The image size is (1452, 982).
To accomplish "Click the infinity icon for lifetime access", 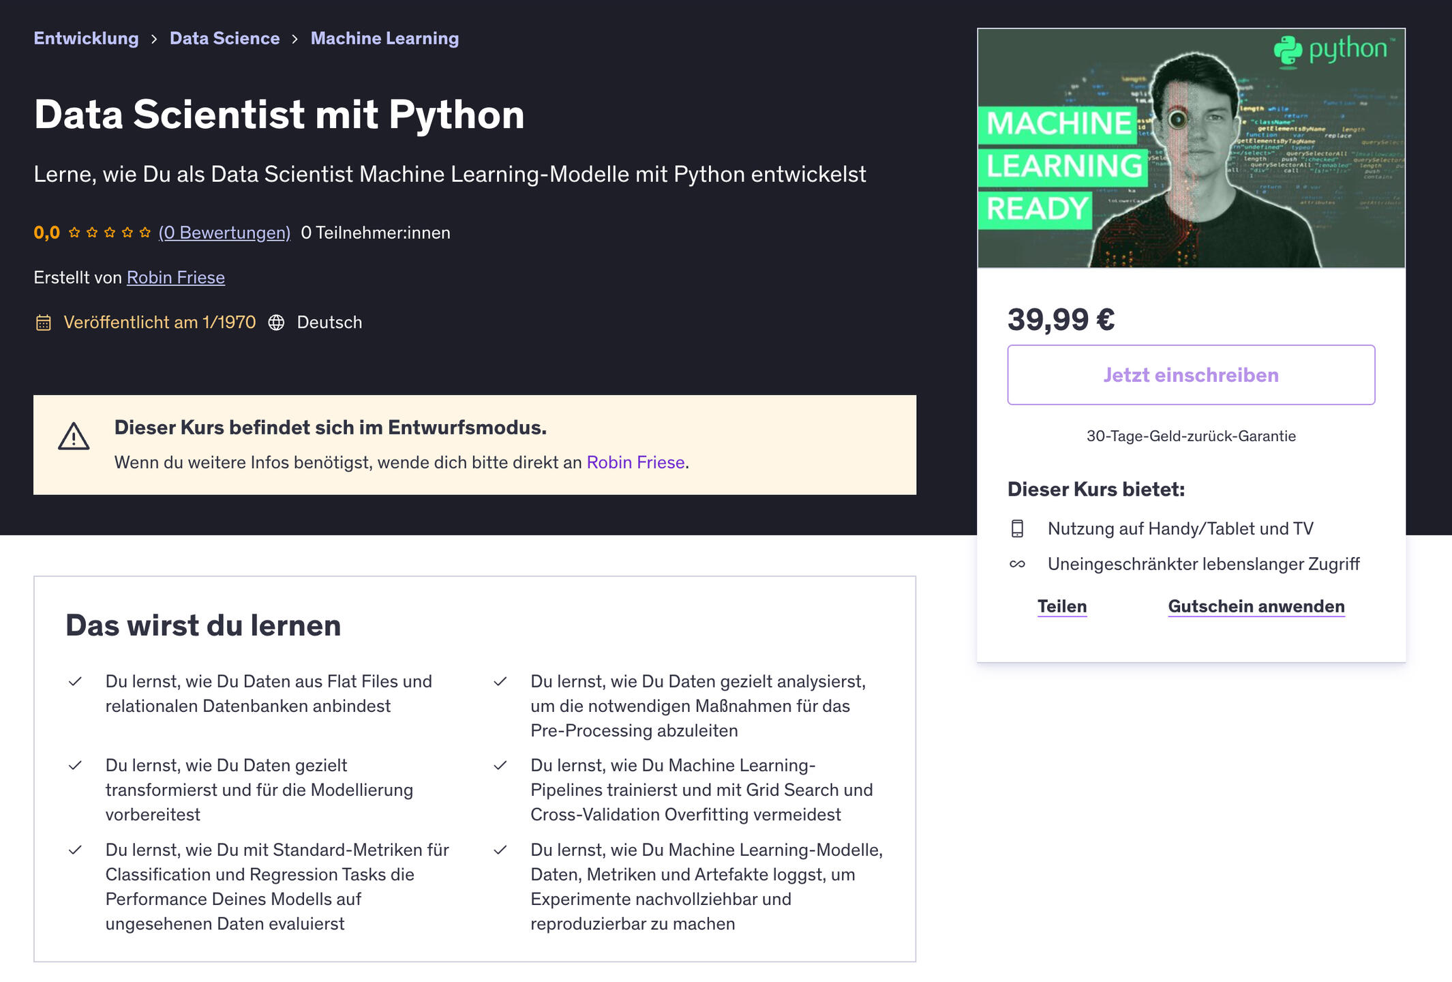I will click(1018, 564).
